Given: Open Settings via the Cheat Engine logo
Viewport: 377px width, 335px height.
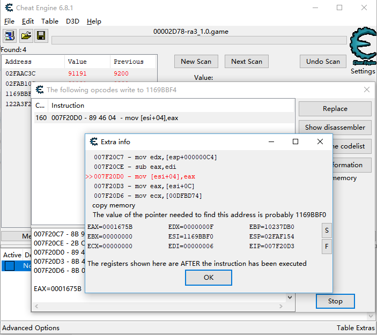Looking at the screenshot, I should click(363, 46).
